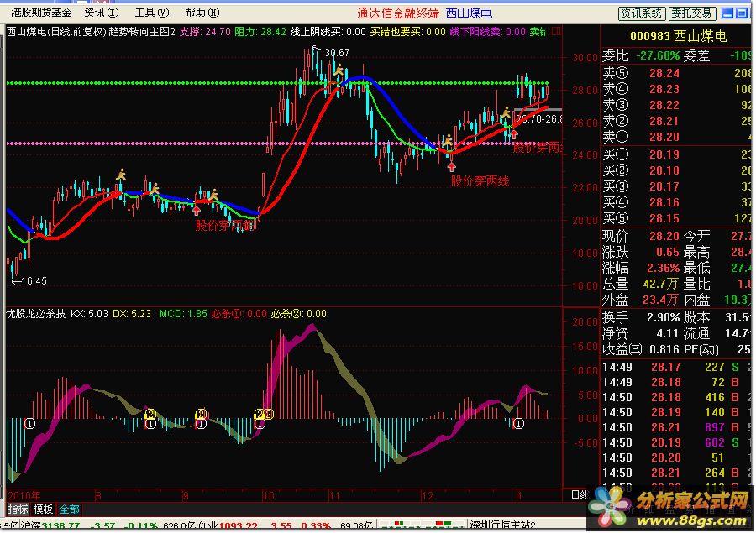Open the 帮助(H) menu
The image size is (756, 533).
point(202,12)
